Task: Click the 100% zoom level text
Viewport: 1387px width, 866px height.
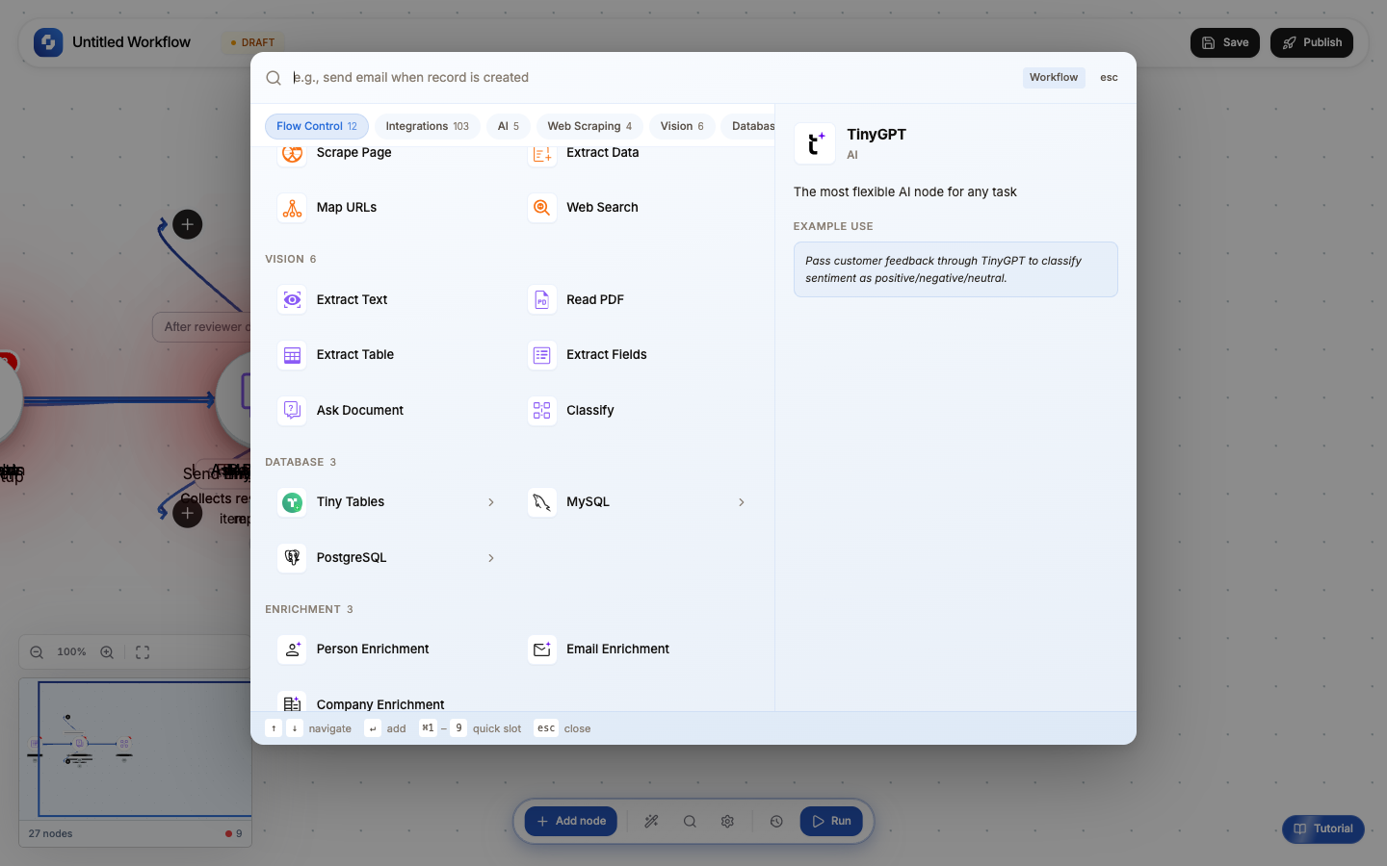Action: (x=72, y=652)
